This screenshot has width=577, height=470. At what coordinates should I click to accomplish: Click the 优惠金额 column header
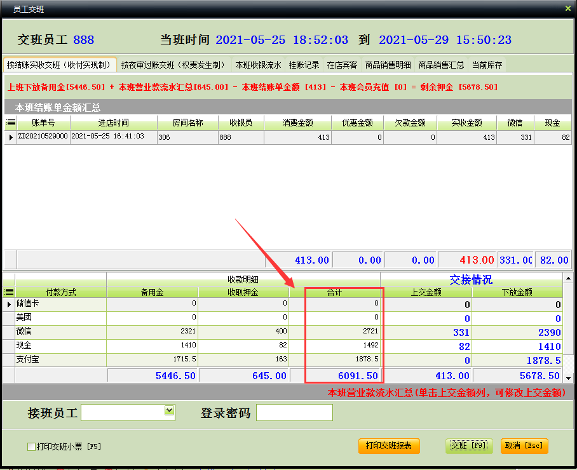[x=357, y=123]
